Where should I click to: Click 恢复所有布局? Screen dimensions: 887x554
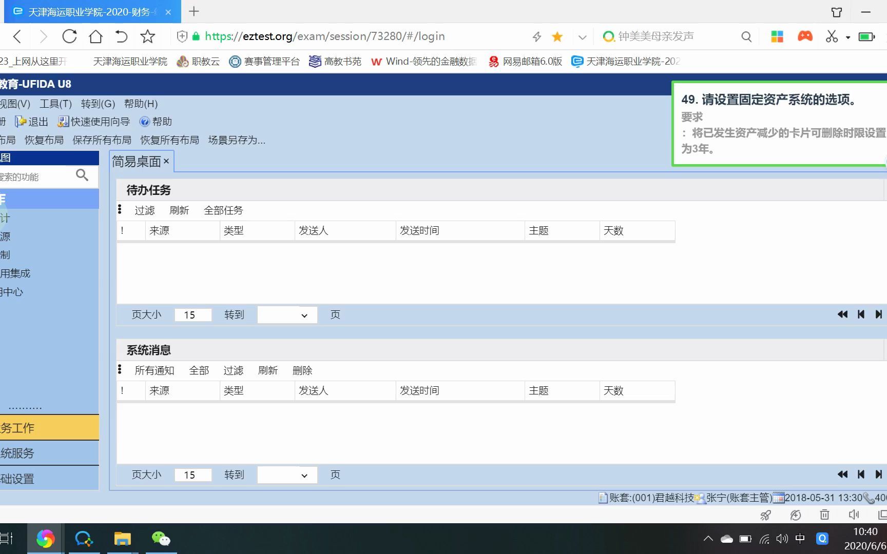click(169, 140)
